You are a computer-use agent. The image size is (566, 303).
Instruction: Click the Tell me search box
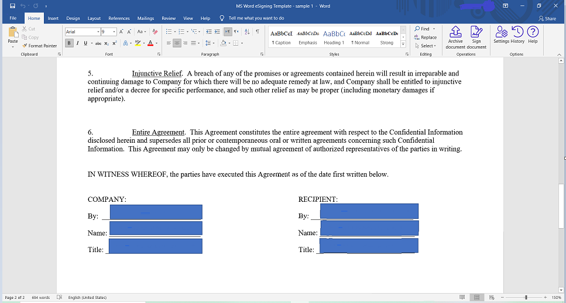pos(256,18)
